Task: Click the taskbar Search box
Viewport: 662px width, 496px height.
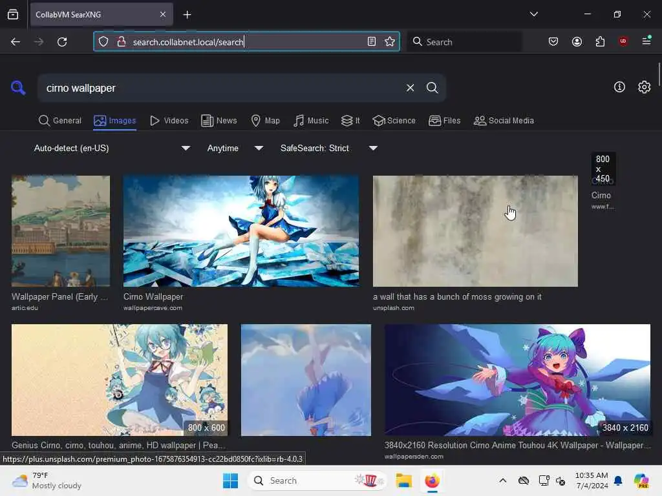Action: [317, 480]
